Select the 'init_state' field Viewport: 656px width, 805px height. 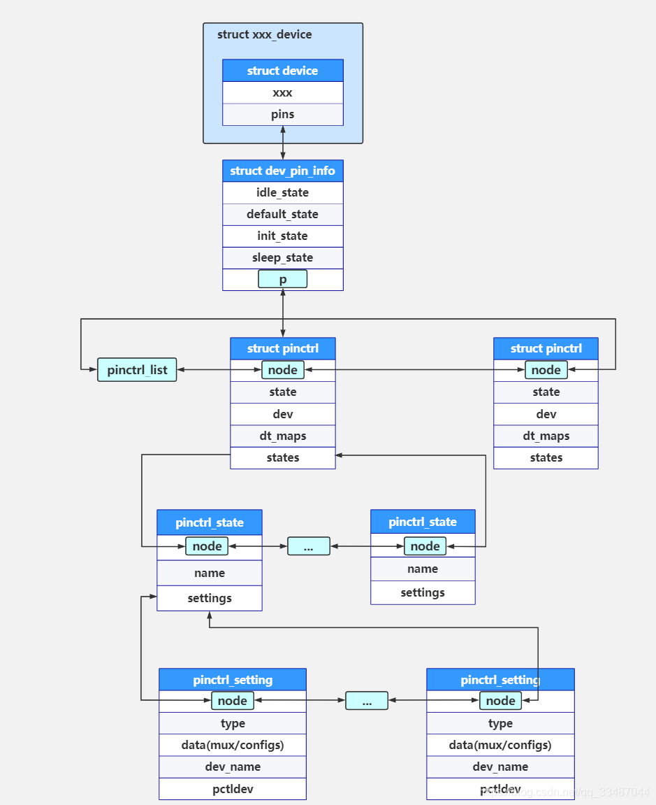pyautogui.click(x=283, y=236)
